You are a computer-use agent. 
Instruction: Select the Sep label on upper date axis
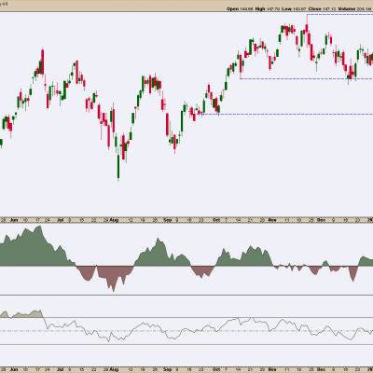[x=167, y=220]
